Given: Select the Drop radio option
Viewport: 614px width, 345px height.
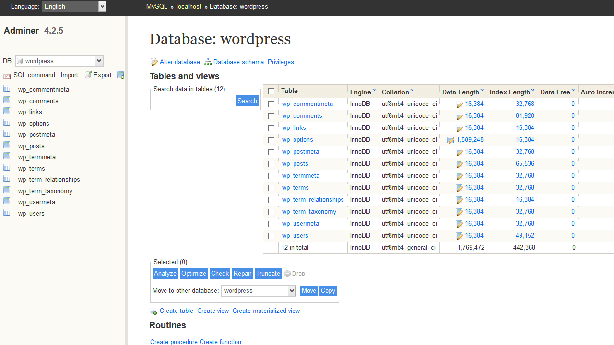Looking at the screenshot, I should [287, 274].
